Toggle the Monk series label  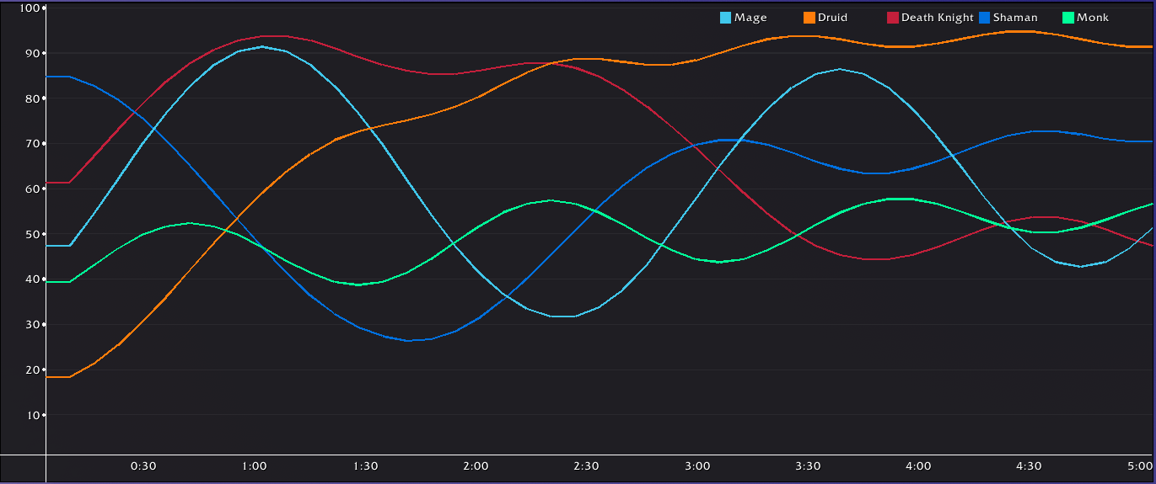point(1093,18)
